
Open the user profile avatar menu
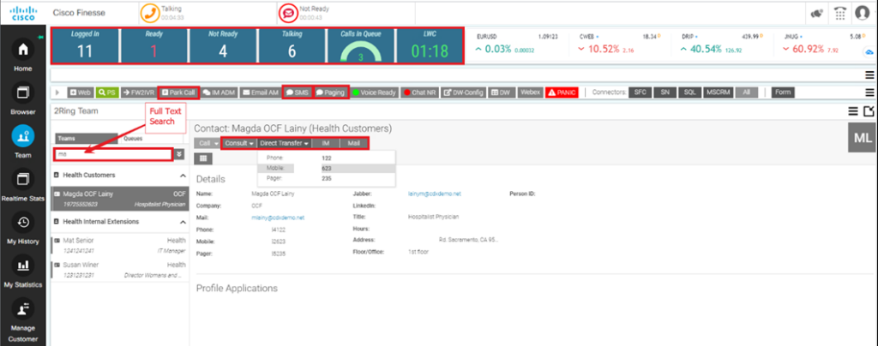[x=863, y=14]
